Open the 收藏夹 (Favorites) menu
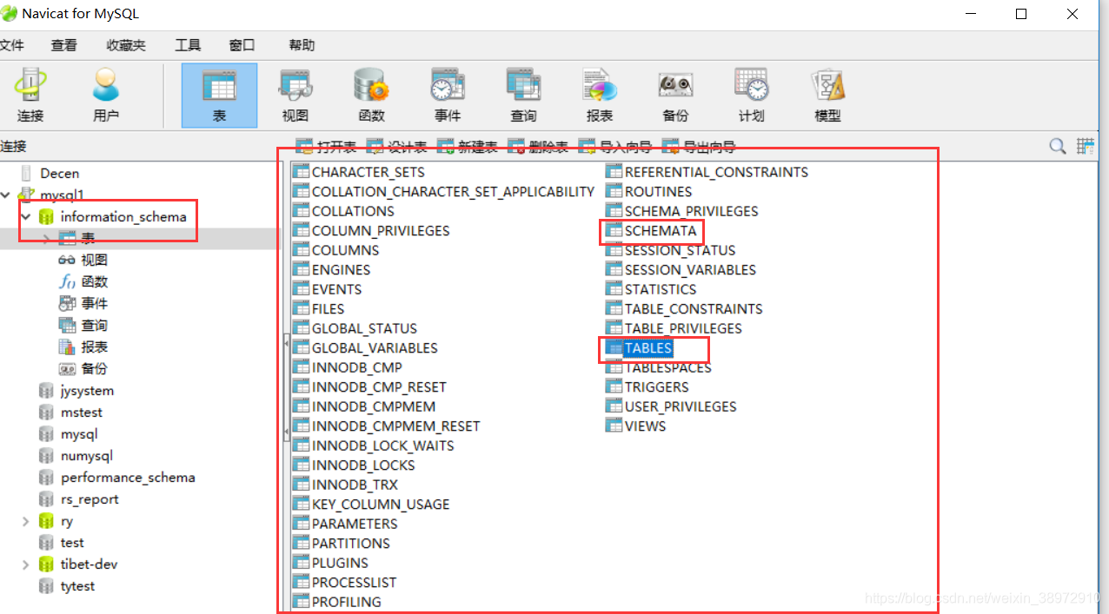 pyautogui.click(x=126, y=45)
